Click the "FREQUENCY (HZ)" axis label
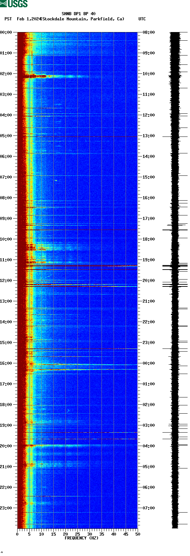 82,538
